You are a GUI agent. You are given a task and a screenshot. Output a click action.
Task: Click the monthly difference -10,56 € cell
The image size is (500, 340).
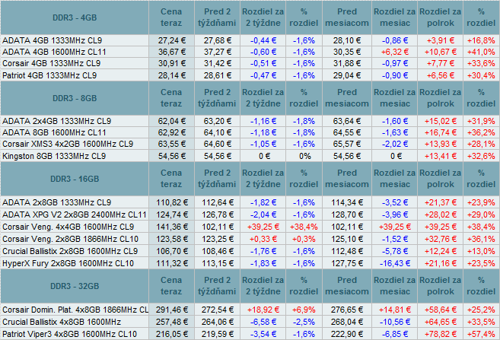[395, 322]
